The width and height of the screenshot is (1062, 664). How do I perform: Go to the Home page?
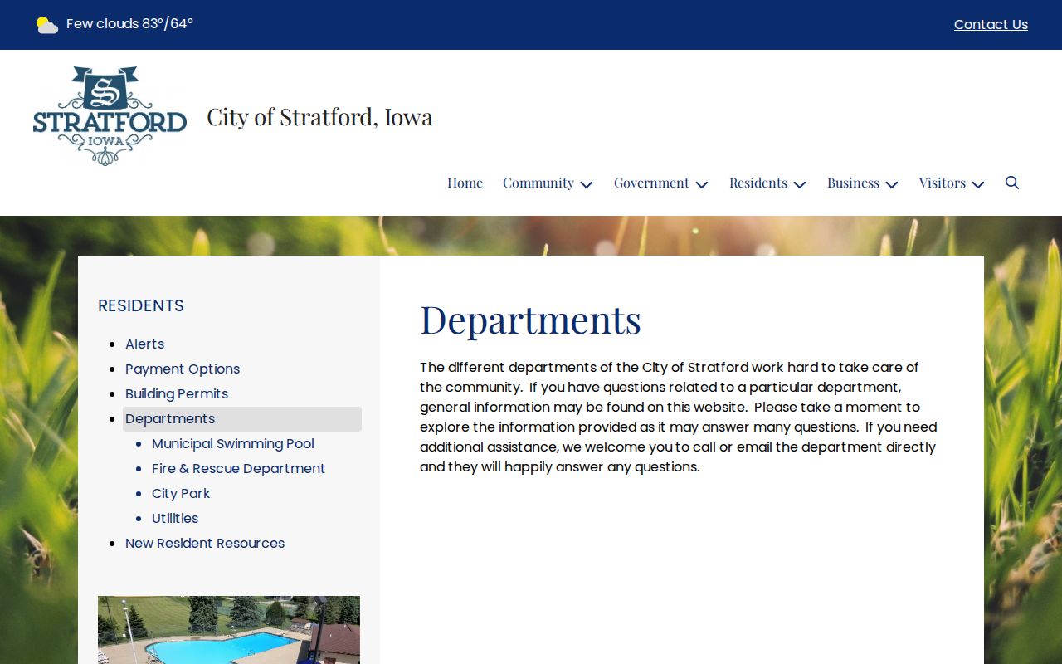[x=465, y=183]
